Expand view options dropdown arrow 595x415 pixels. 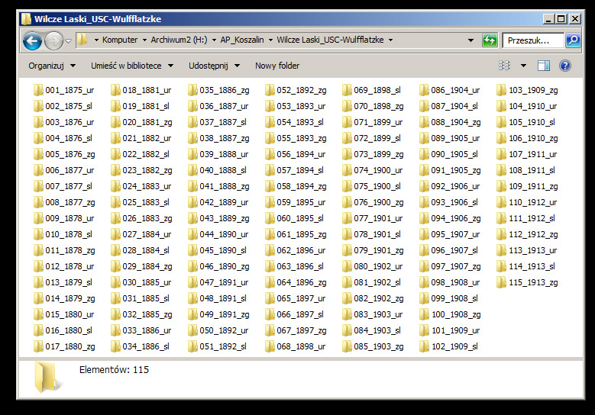[523, 66]
